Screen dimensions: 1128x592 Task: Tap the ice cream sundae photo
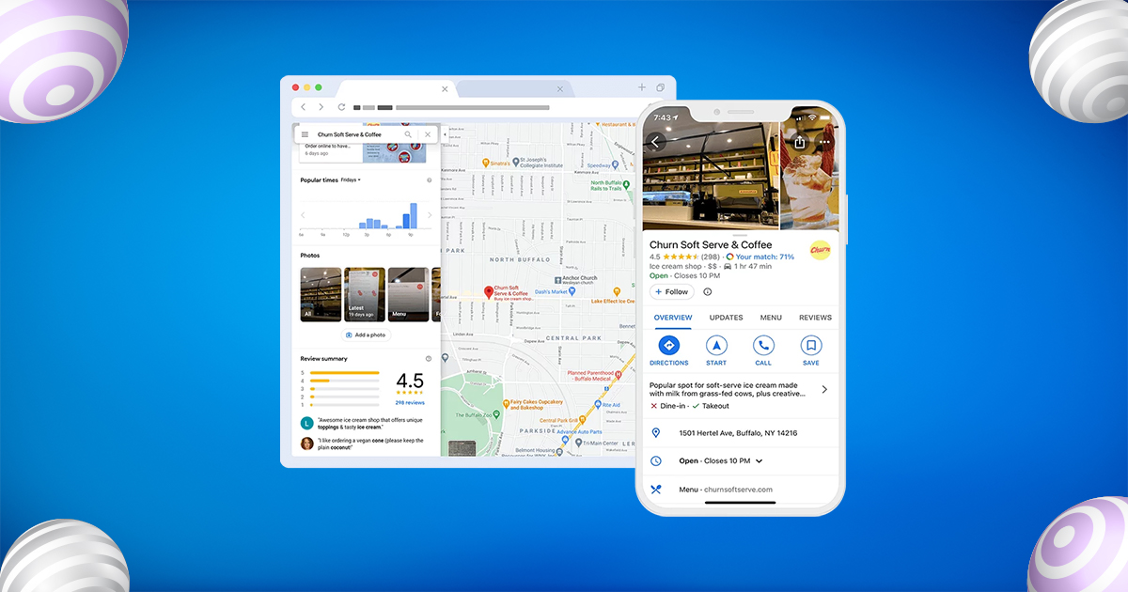pyautogui.click(x=809, y=176)
